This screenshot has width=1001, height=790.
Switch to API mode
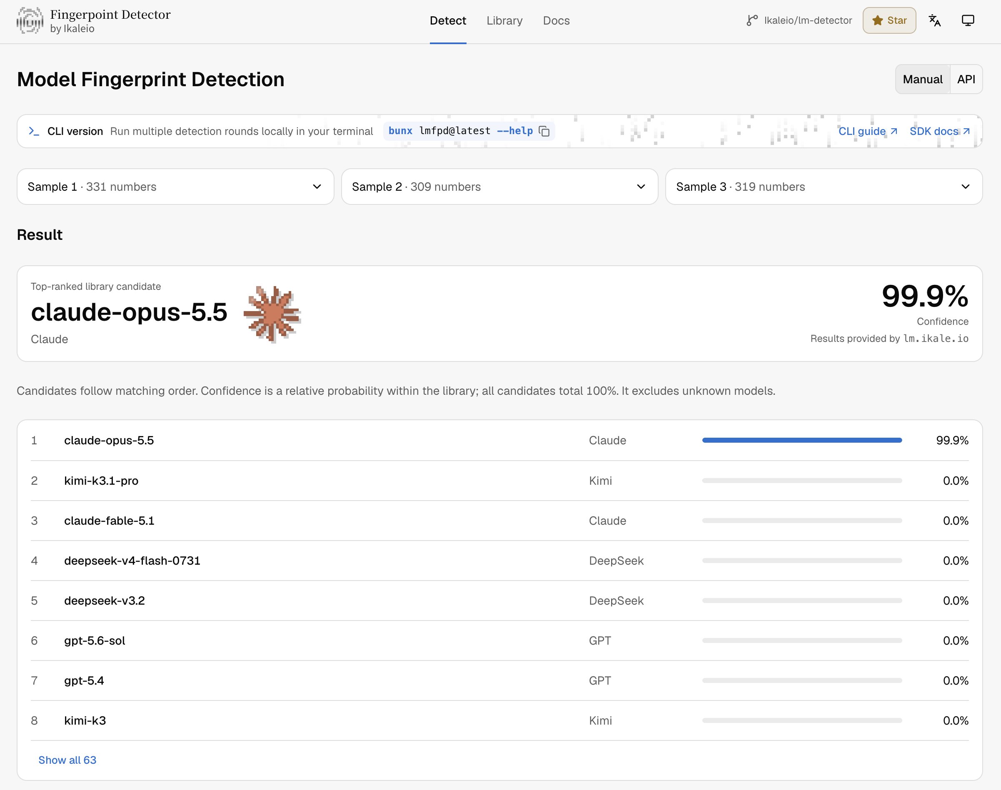click(x=966, y=80)
